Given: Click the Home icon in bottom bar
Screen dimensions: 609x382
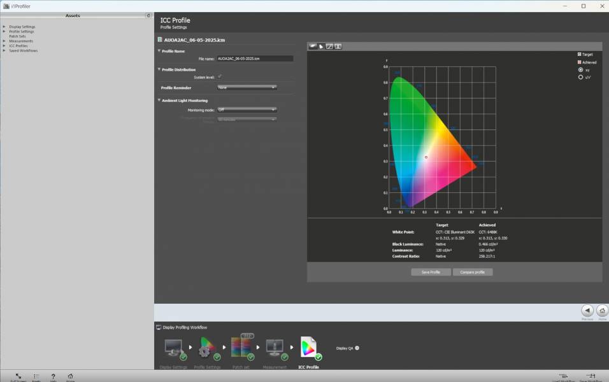Looking at the screenshot, I should coord(70,376).
